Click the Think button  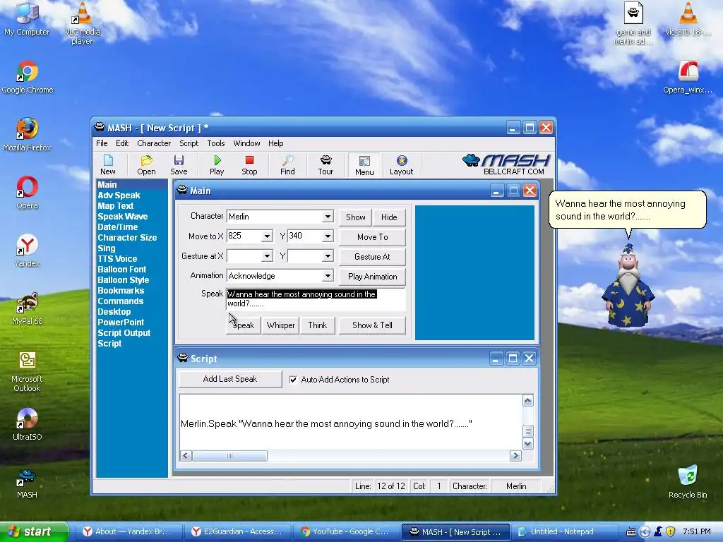[x=317, y=325]
